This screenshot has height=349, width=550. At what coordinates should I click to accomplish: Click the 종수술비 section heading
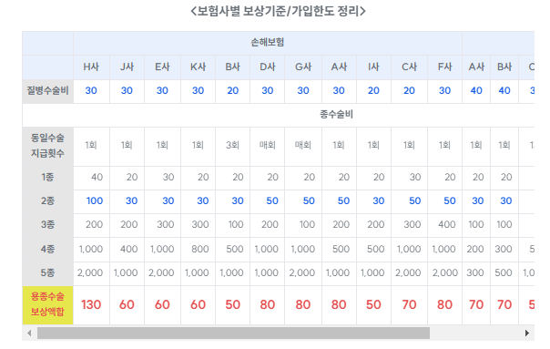336,115
